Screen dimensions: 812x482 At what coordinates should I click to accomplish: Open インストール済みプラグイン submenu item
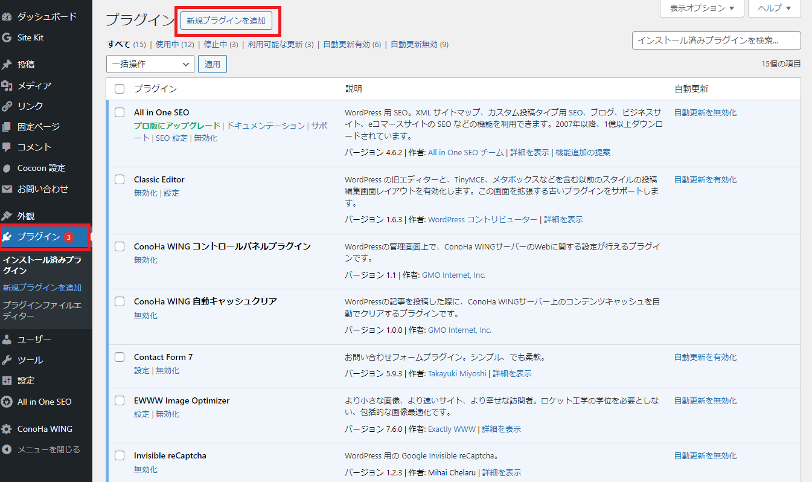pyautogui.click(x=42, y=265)
